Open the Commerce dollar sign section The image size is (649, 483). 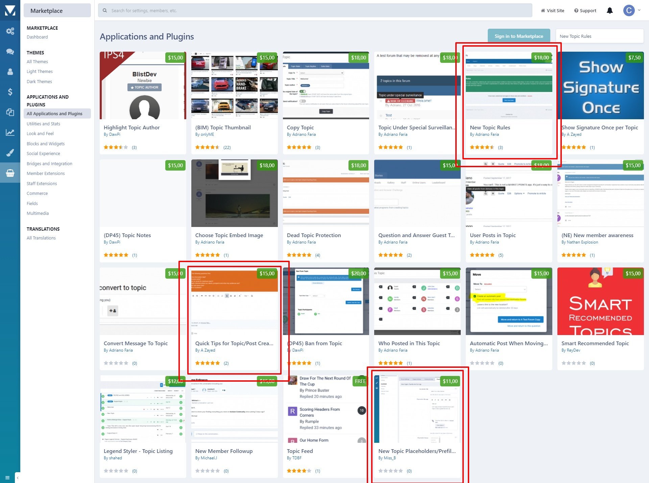(x=10, y=92)
